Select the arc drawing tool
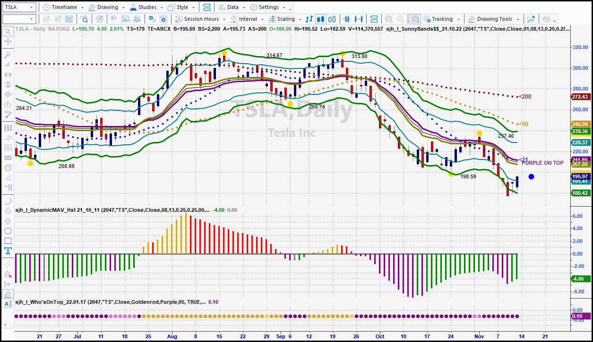This screenshot has width=593, height=342. 8,201
